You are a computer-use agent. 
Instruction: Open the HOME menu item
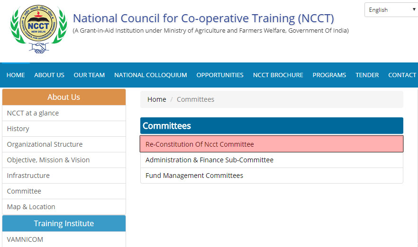pos(16,75)
